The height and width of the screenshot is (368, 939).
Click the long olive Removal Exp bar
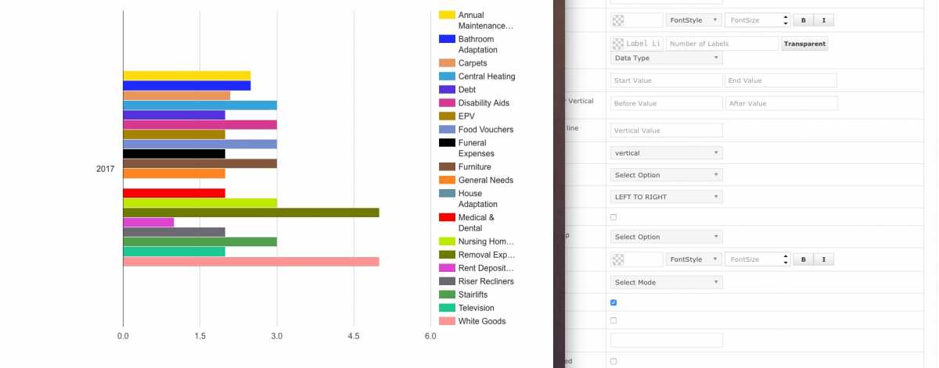(251, 213)
